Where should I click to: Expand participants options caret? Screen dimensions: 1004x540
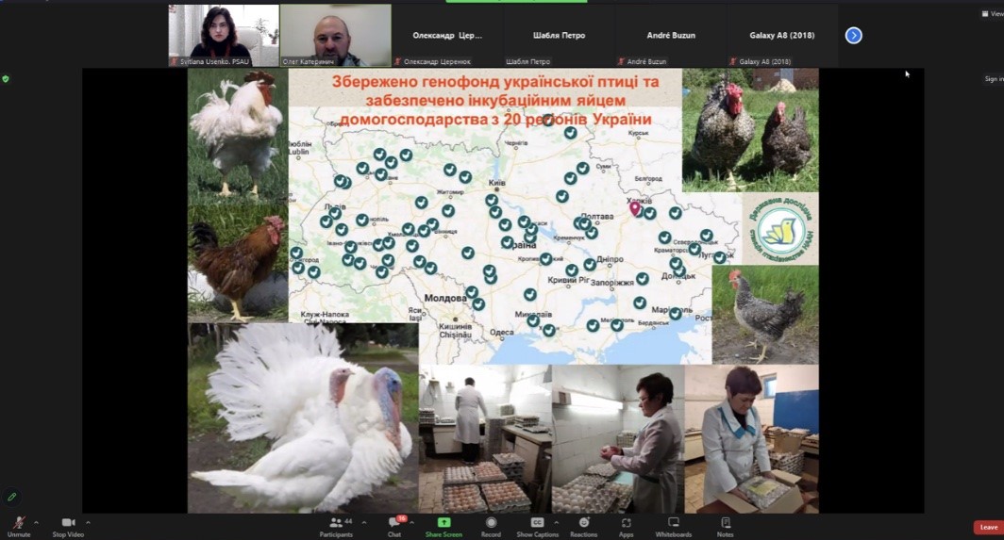tap(363, 523)
